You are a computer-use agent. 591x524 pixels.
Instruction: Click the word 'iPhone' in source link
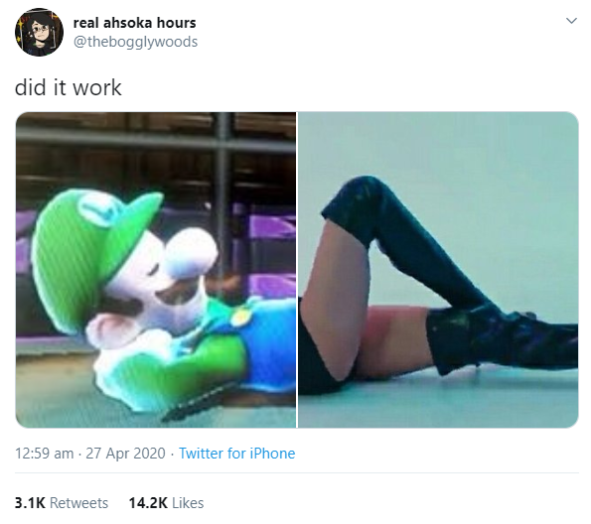pyautogui.click(x=272, y=454)
